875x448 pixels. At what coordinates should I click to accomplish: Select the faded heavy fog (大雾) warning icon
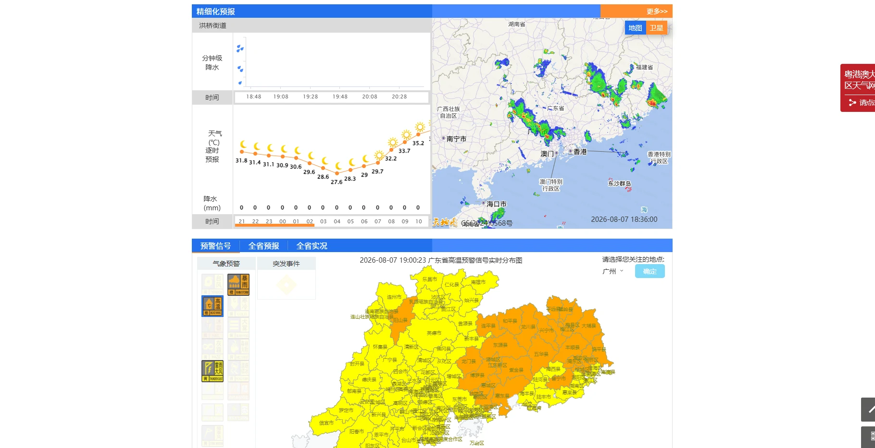pos(238,327)
